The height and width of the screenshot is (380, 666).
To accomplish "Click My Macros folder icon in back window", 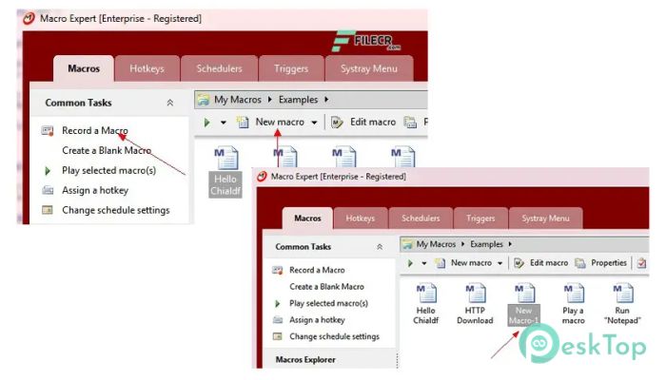I will point(204,100).
